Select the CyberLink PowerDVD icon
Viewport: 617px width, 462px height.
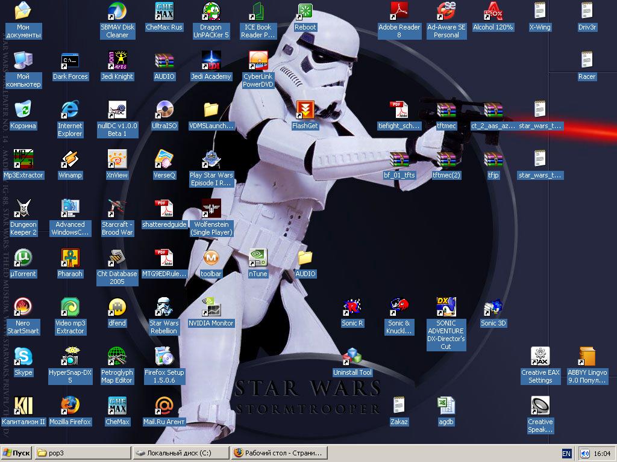coord(258,61)
